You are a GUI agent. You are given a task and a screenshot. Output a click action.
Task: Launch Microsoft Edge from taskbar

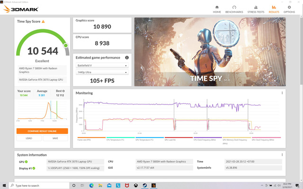click(91, 186)
